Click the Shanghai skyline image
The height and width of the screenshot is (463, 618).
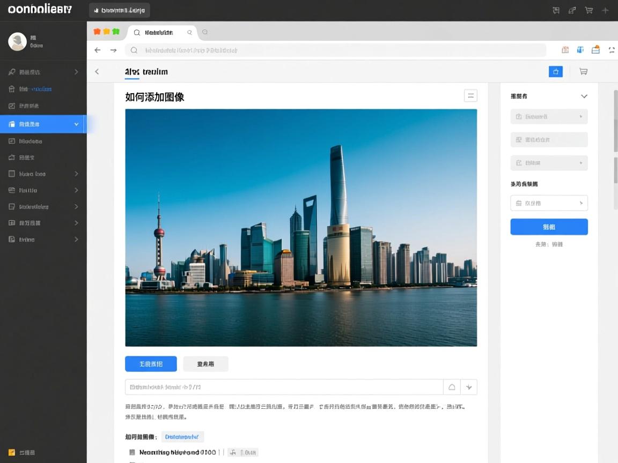(x=301, y=228)
